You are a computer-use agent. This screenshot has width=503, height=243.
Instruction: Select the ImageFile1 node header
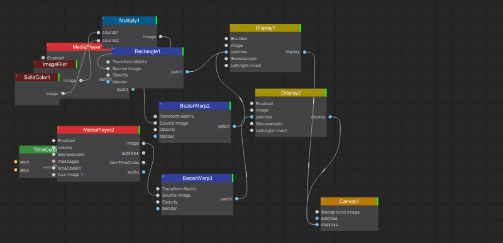[55, 65]
